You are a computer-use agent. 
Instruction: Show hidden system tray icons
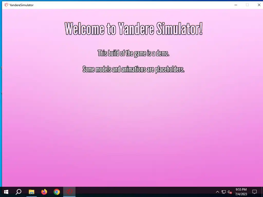click(217, 192)
